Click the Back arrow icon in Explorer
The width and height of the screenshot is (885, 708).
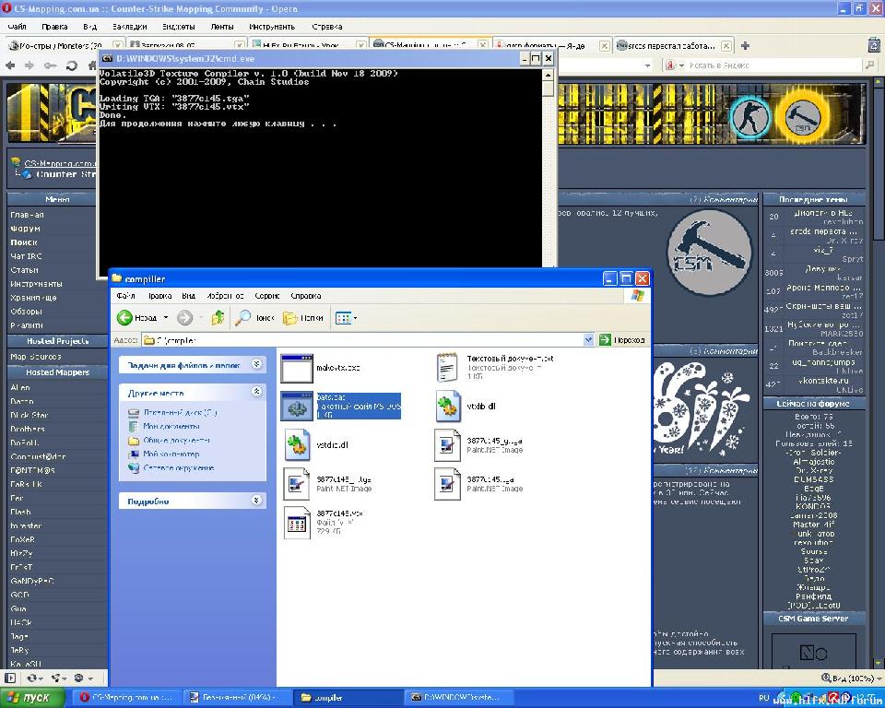125,317
